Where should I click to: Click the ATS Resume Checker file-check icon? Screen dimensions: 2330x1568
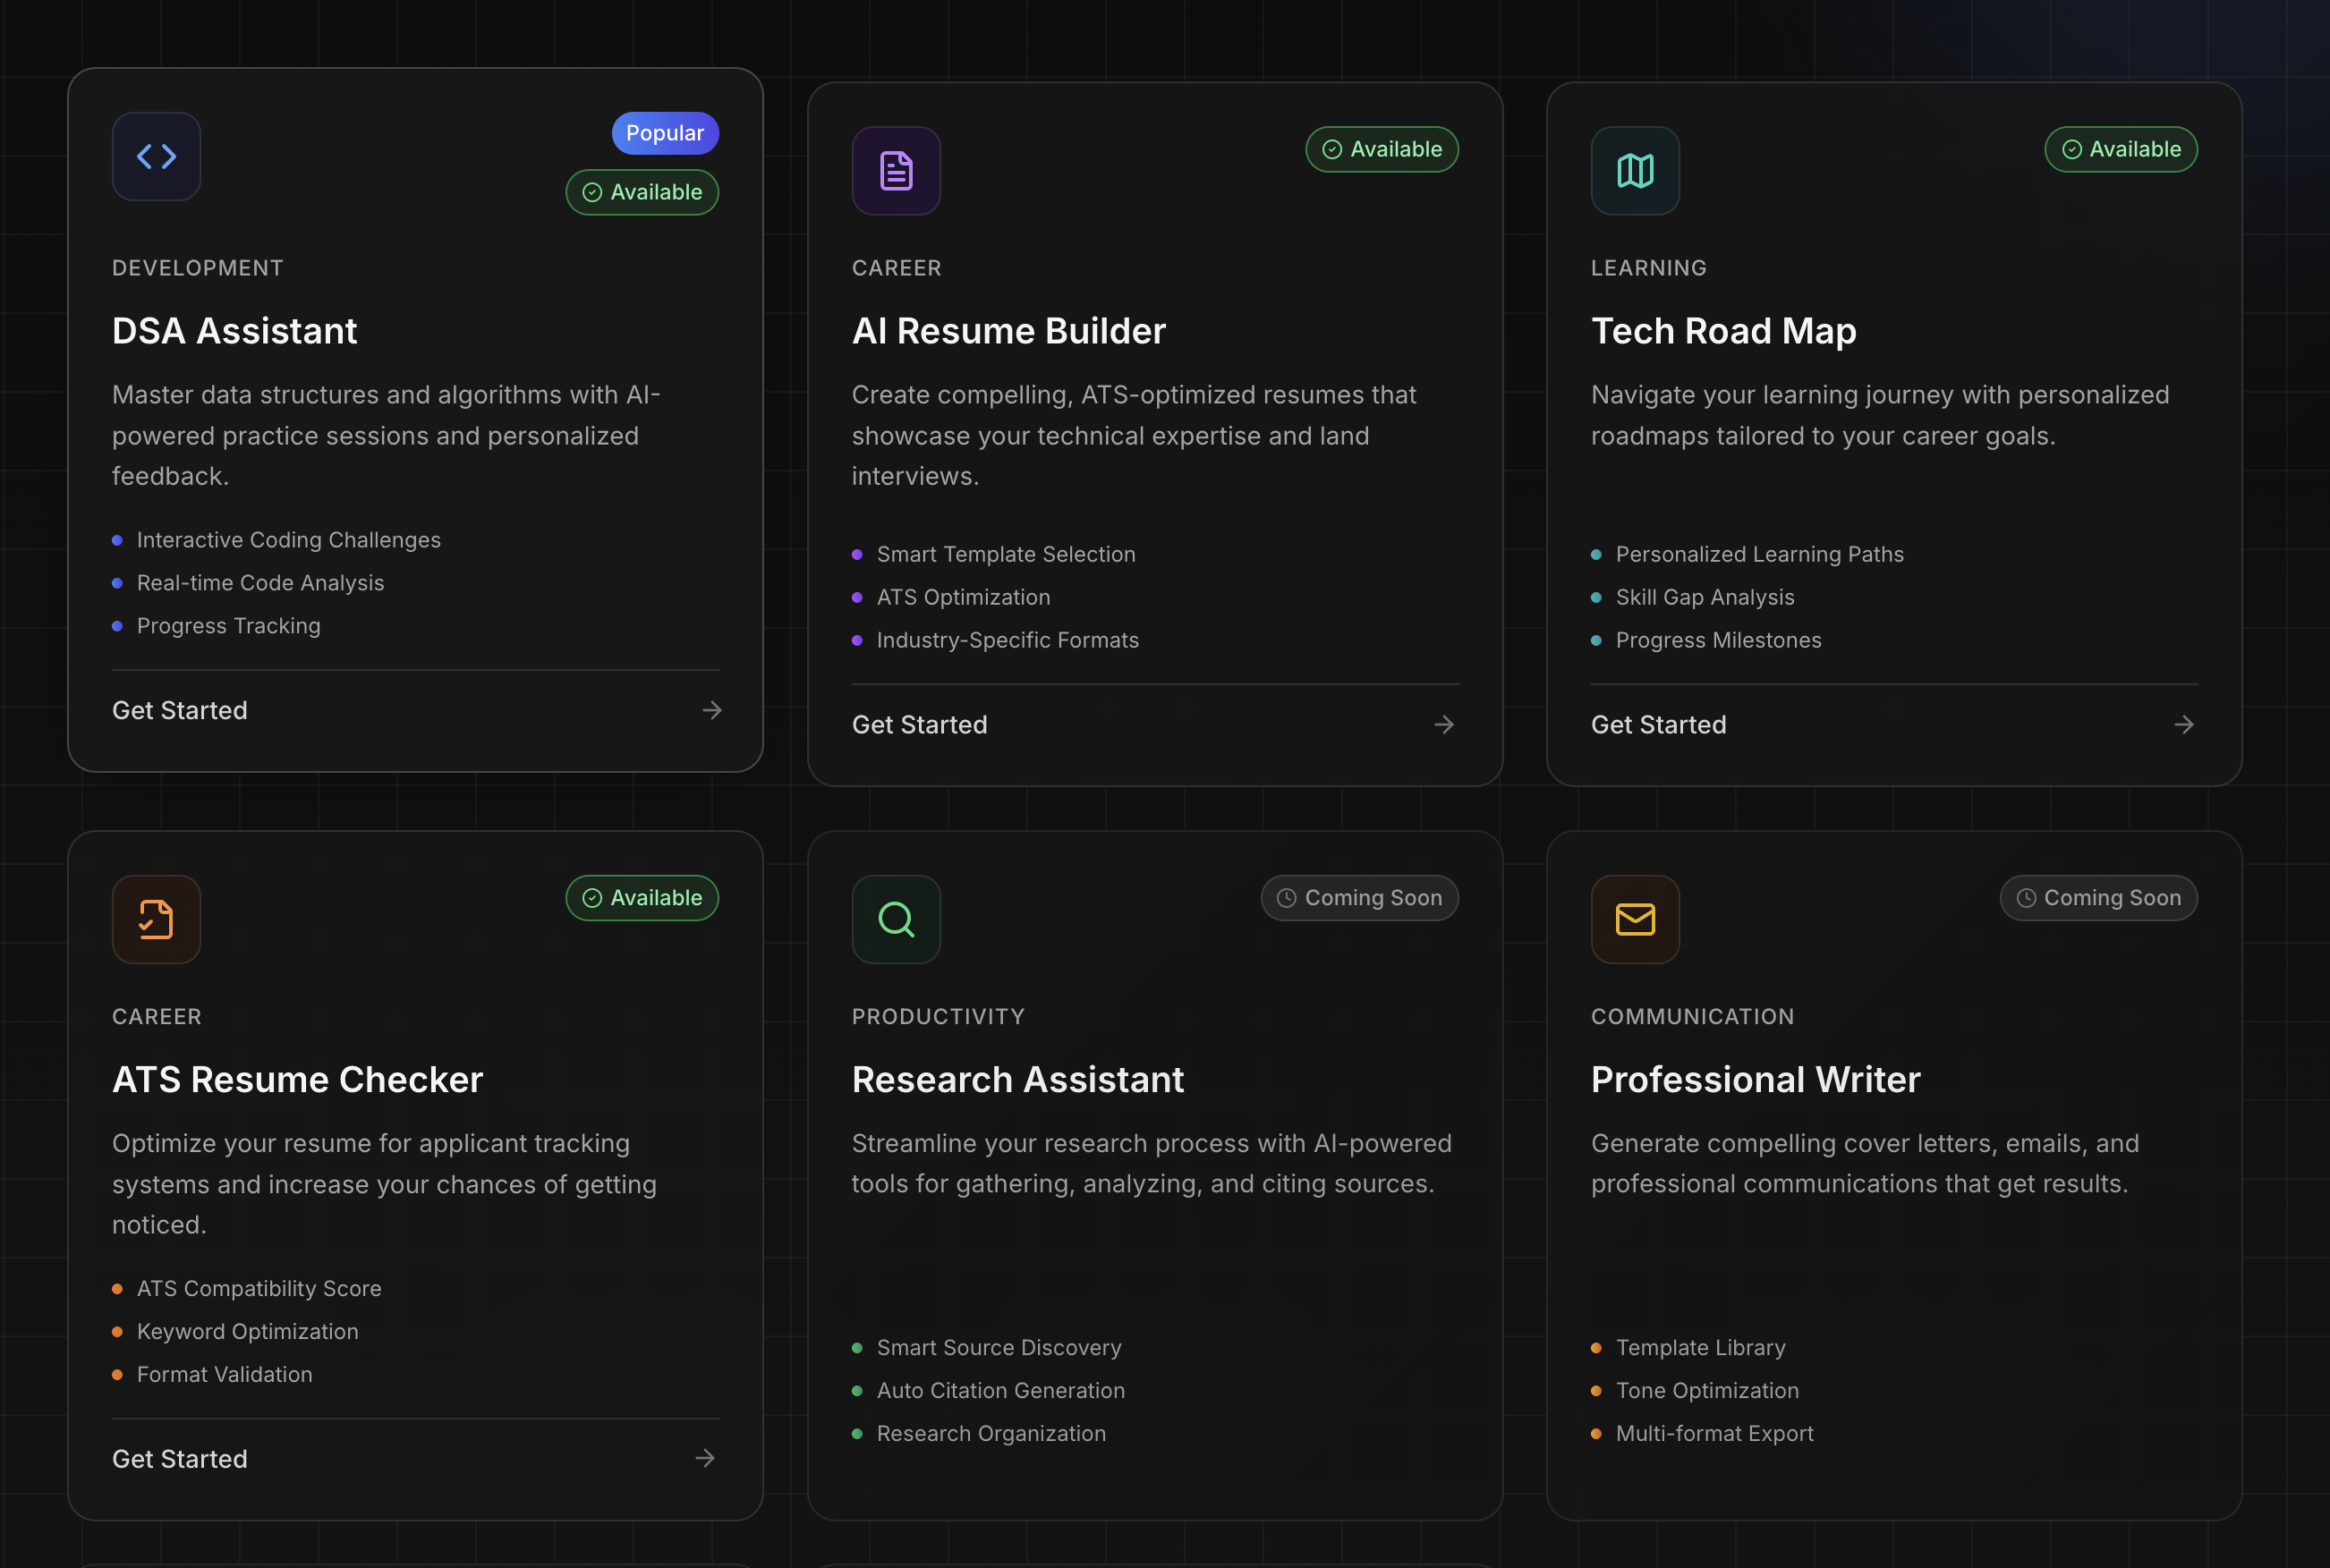click(156, 919)
